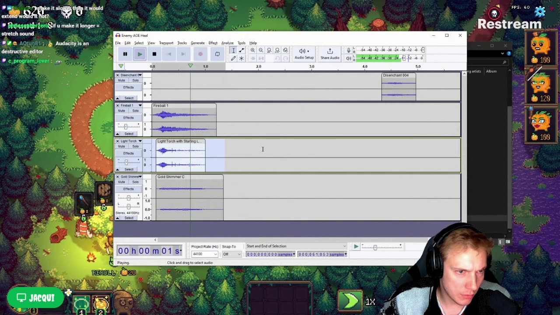Open the Light Torch track dropdown menu
The width and height of the screenshot is (560, 315).
pyautogui.click(x=131, y=141)
